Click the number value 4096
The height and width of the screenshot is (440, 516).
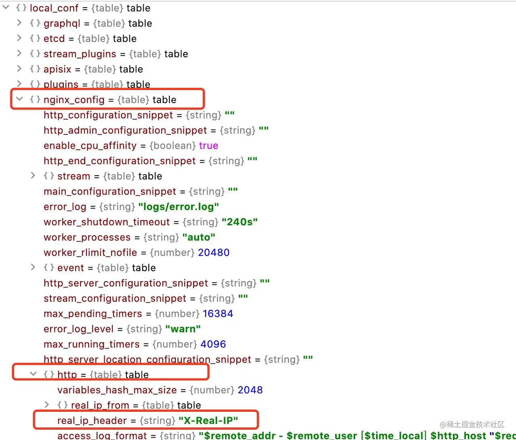213,344
